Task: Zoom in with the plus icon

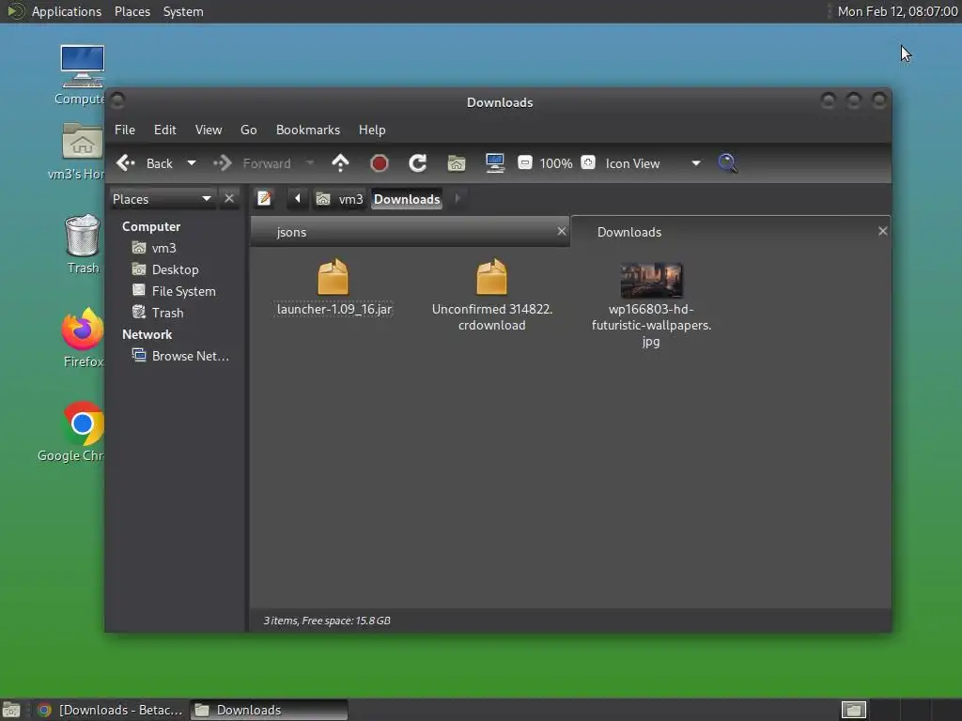Action: click(x=588, y=162)
